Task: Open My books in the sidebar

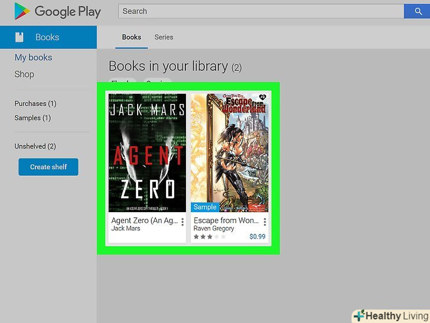Action: 33,58
